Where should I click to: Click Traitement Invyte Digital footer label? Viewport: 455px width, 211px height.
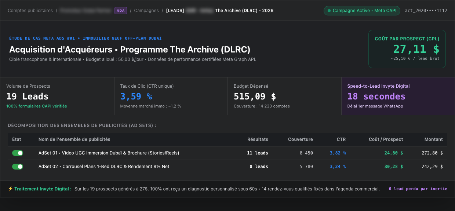coord(43,189)
